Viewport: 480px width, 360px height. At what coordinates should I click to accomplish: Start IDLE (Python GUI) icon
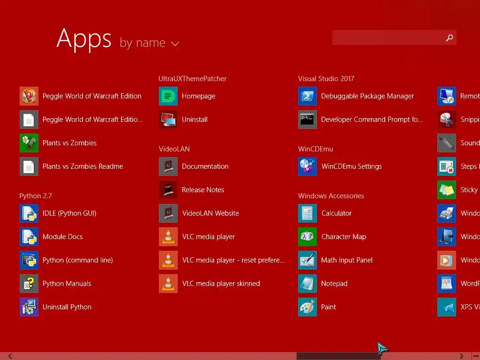29,213
